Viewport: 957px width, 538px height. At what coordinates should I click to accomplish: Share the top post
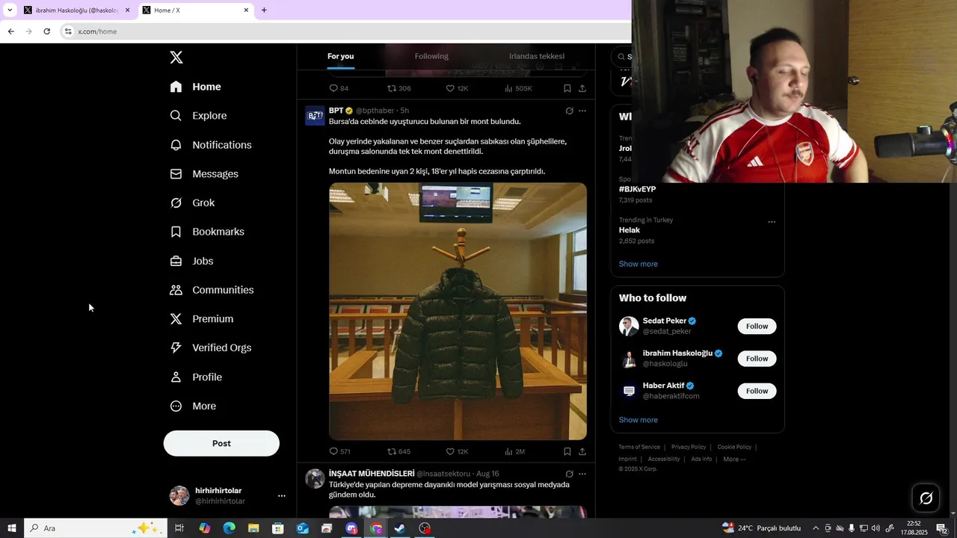click(x=582, y=88)
